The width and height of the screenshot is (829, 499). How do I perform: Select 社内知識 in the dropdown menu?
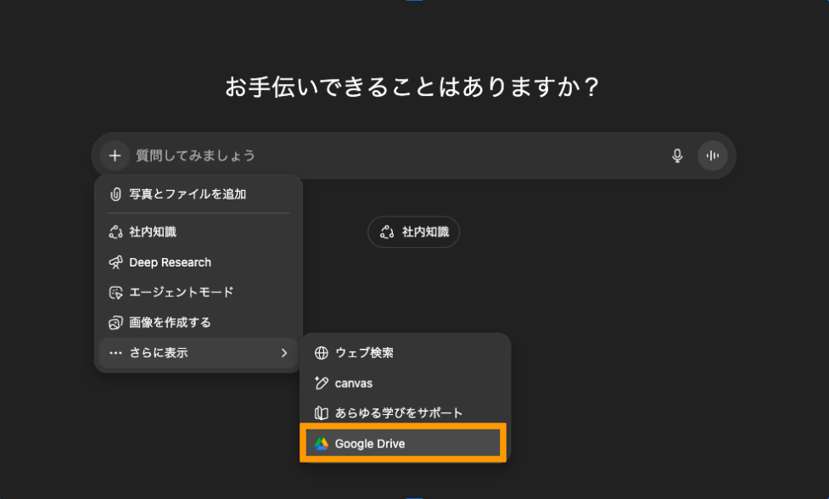point(153,232)
